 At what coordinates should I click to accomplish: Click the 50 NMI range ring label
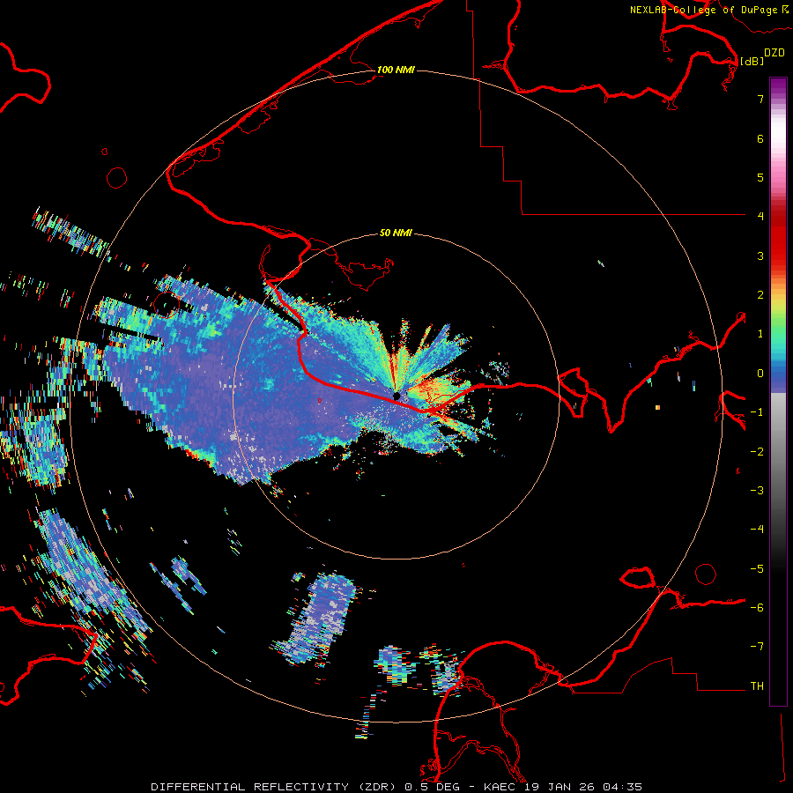[396, 233]
